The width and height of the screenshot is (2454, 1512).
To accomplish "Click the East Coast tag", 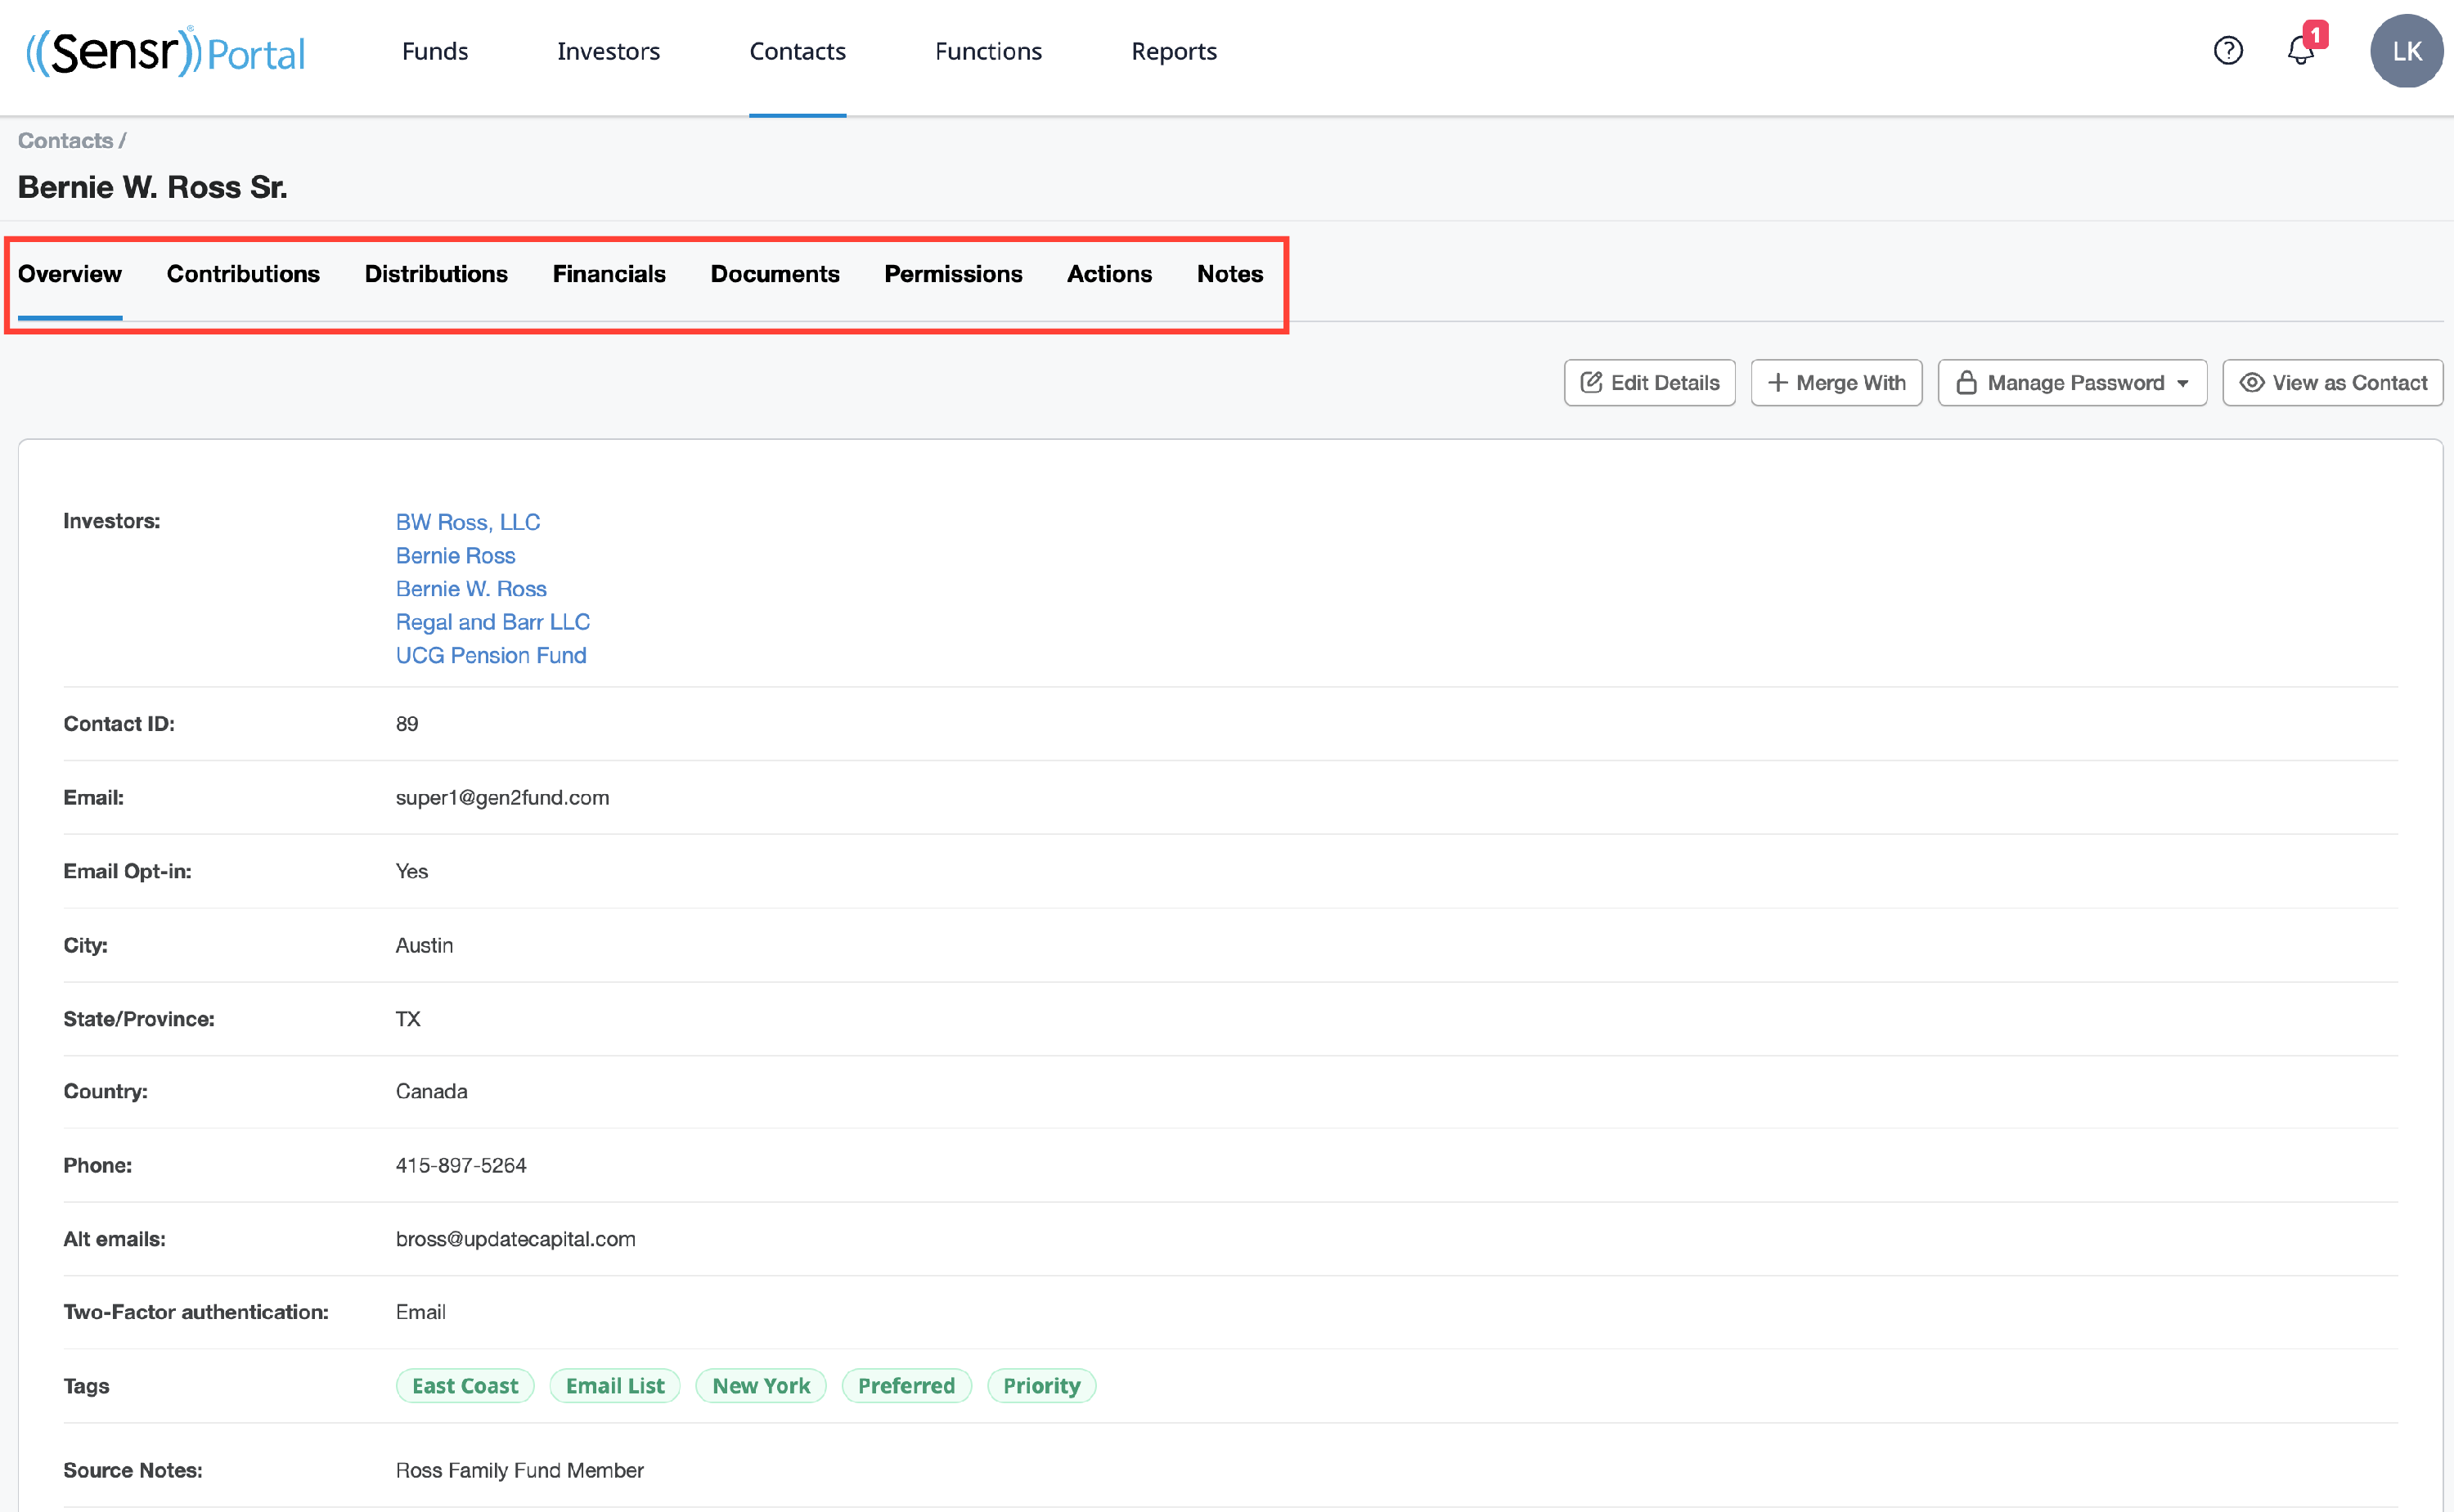I will coord(465,1386).
